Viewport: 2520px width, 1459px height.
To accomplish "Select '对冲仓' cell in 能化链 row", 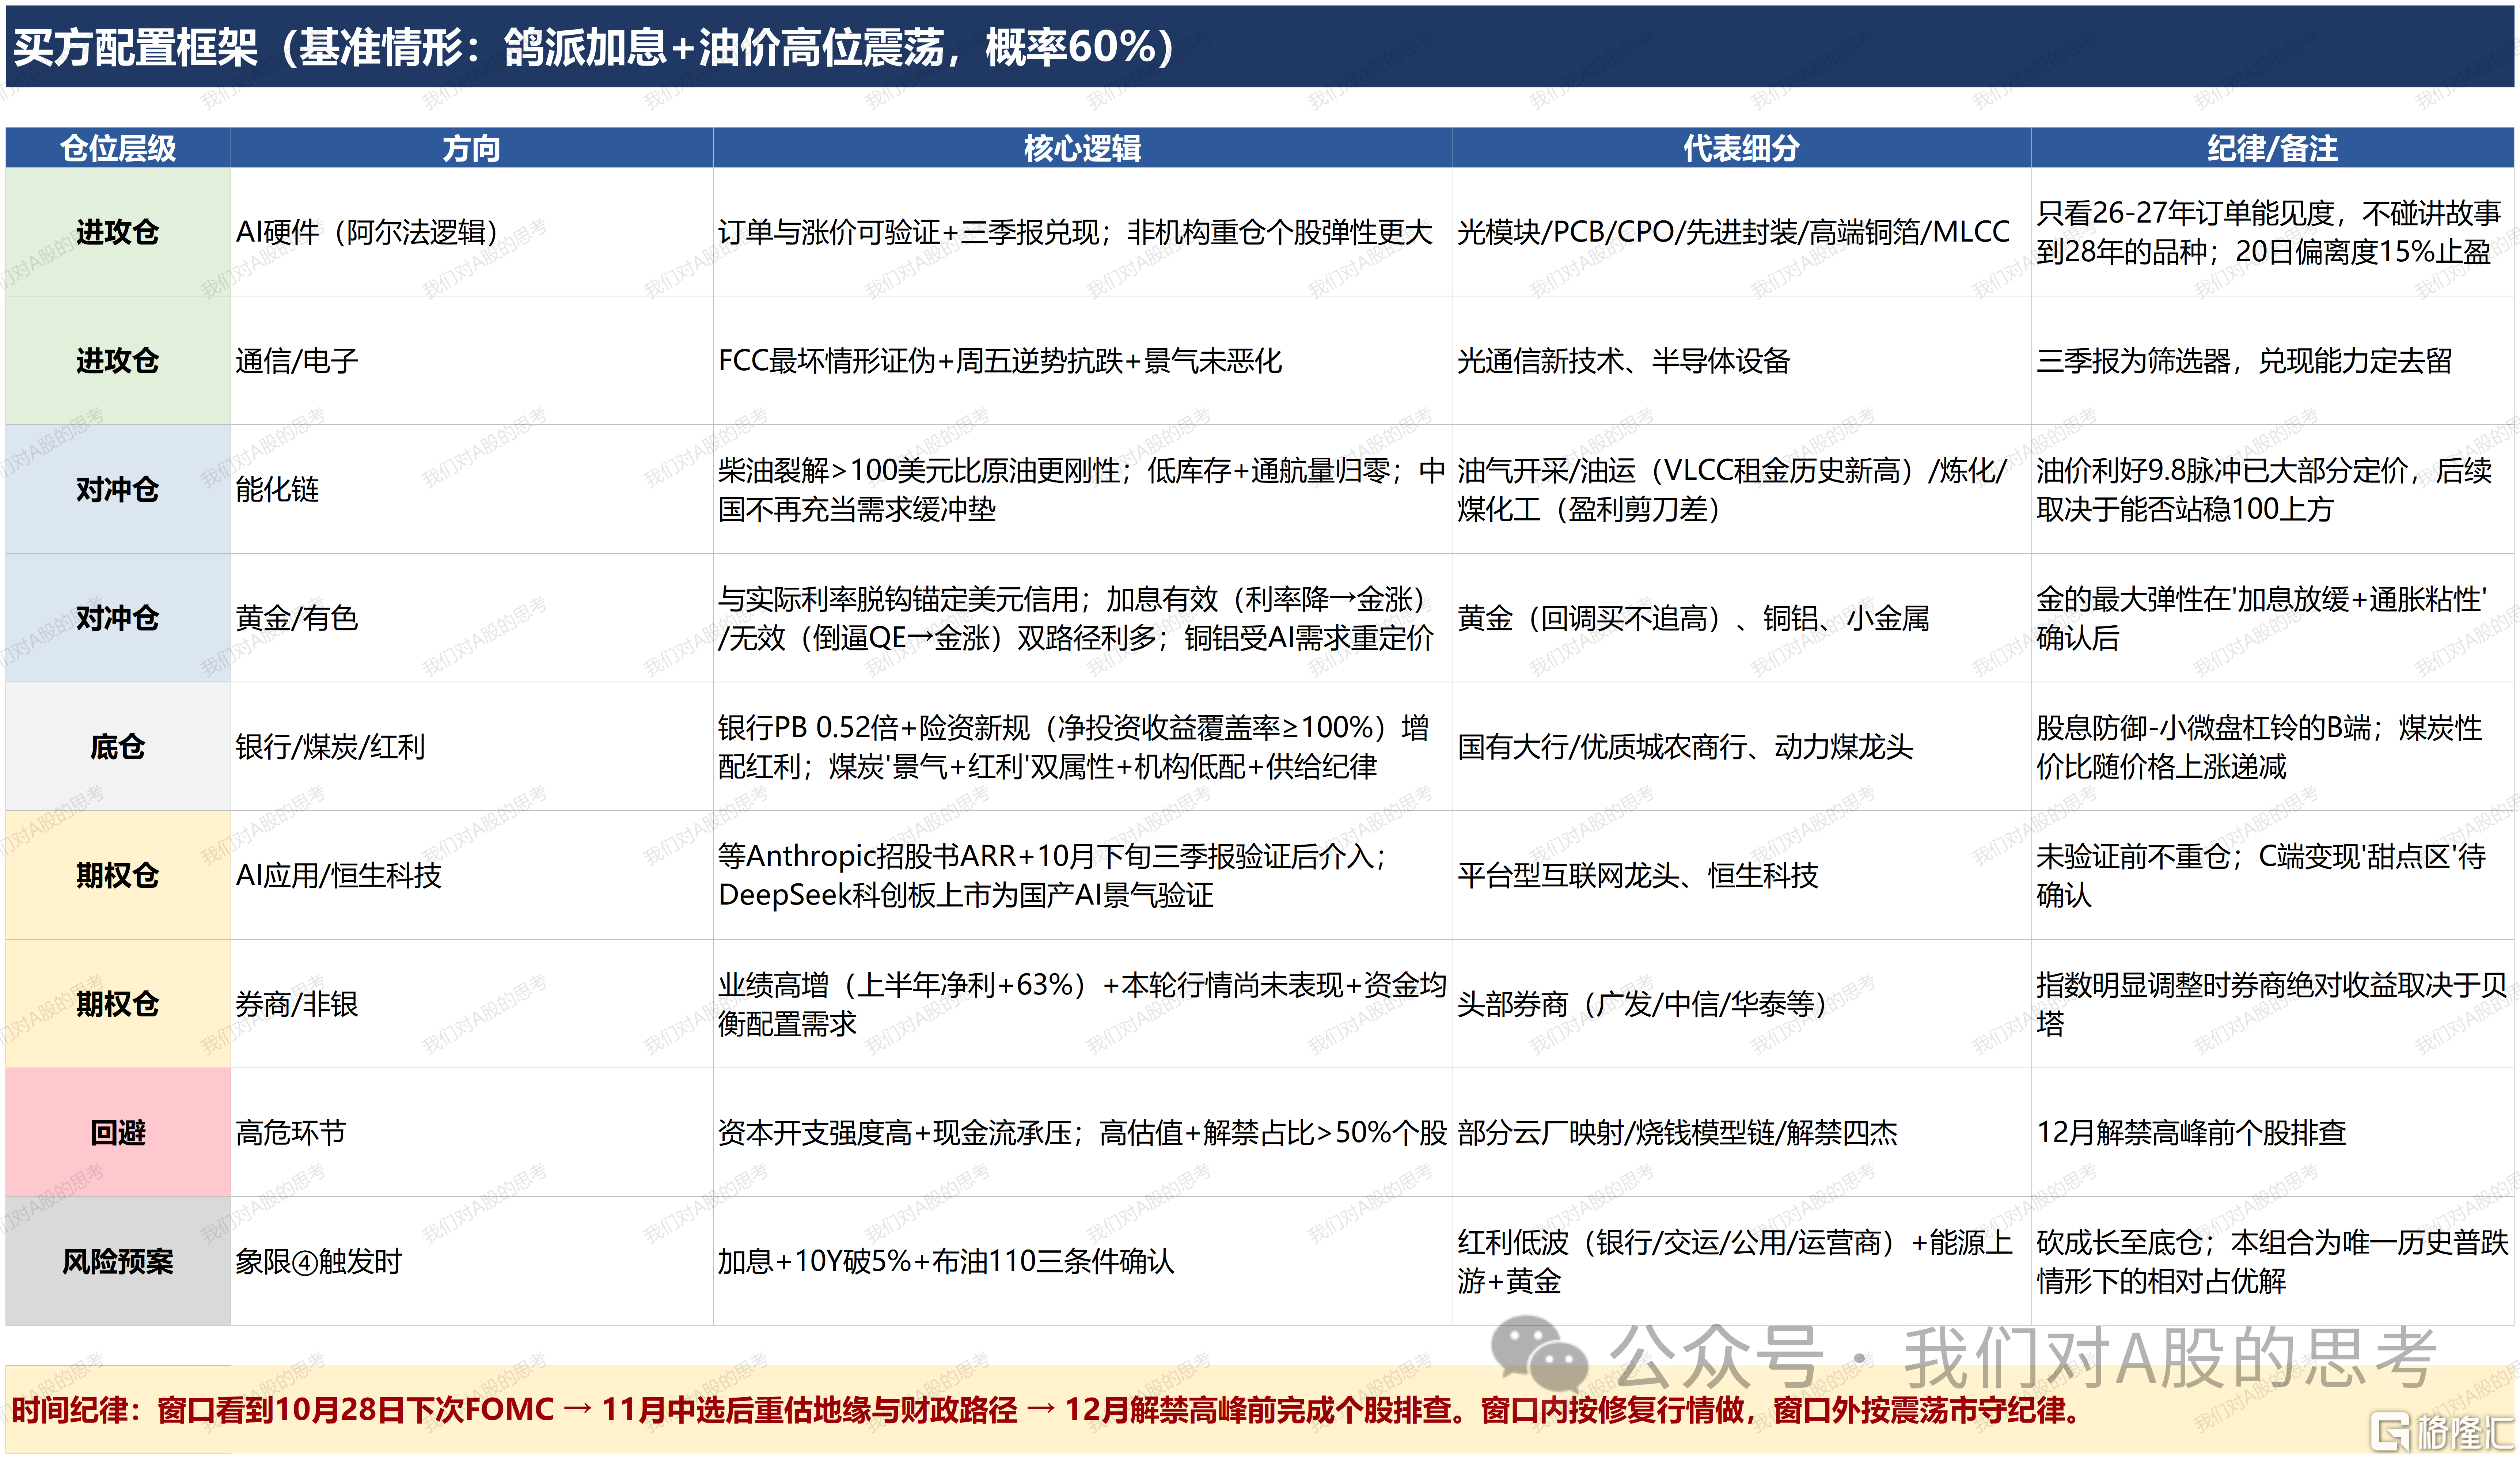I will point(118,489).
